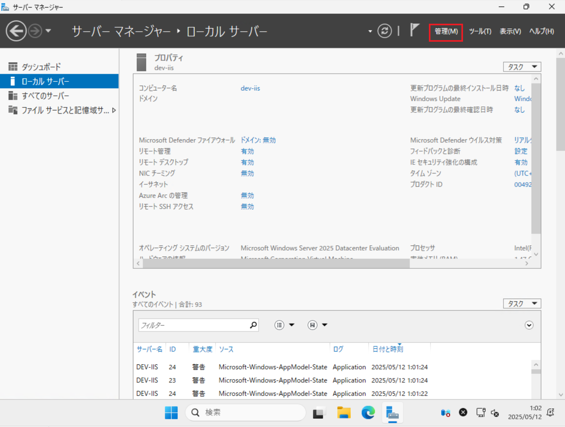Open Task View on the taskbar
This screenshot has height=427, width=565.
click(x=319, y=413)
